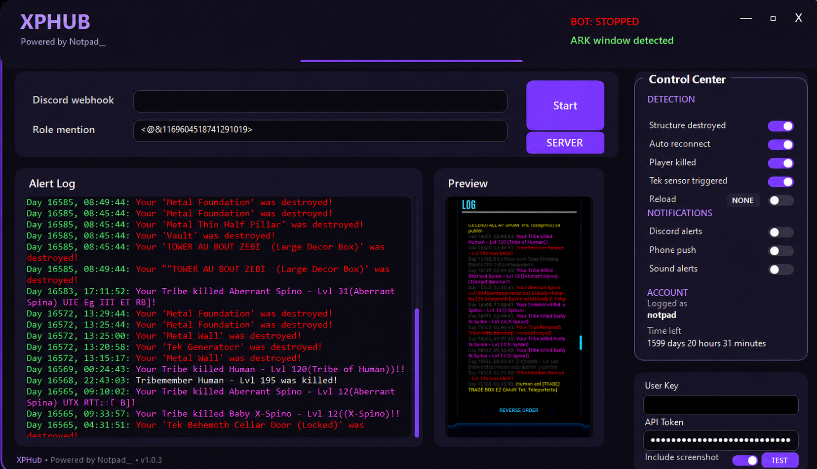
Task: Click 'ARK window detected' status text
Action: click(x=622, y=40)
